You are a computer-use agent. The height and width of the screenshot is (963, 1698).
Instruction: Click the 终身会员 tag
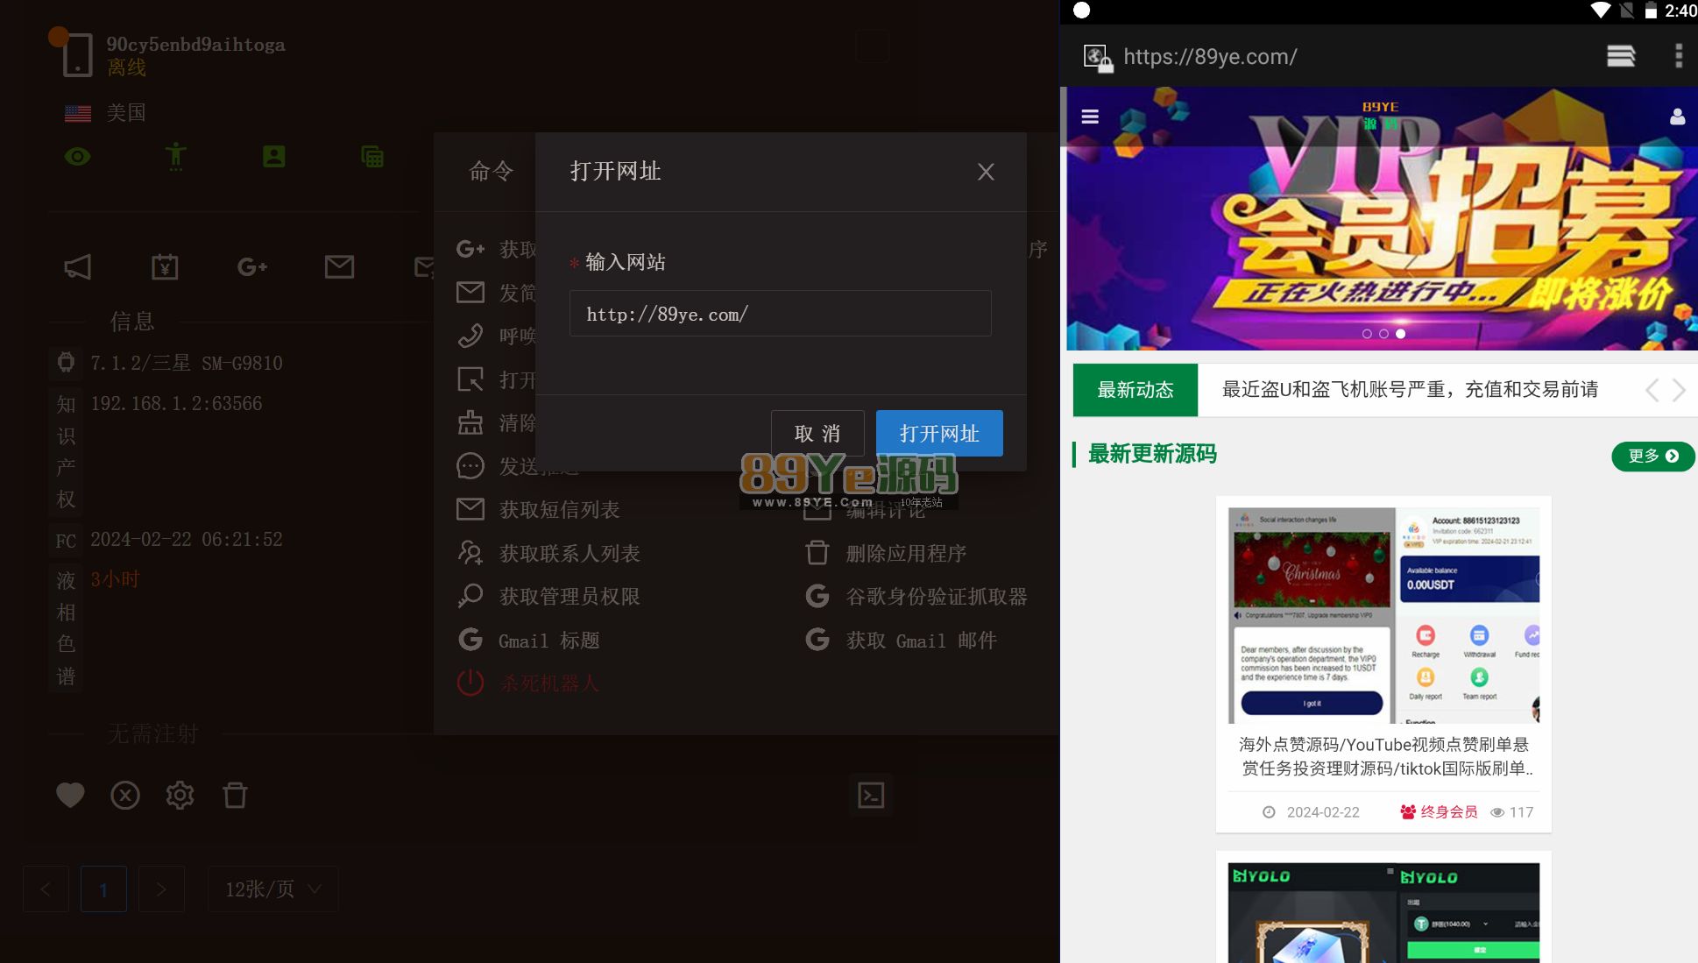coord(1439,812)
